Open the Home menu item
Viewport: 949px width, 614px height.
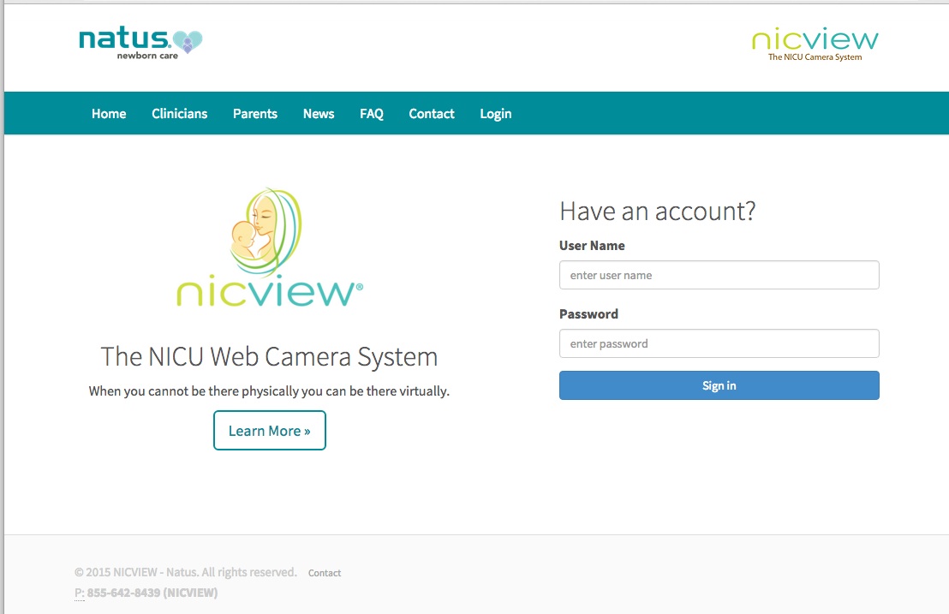point(109,114)
